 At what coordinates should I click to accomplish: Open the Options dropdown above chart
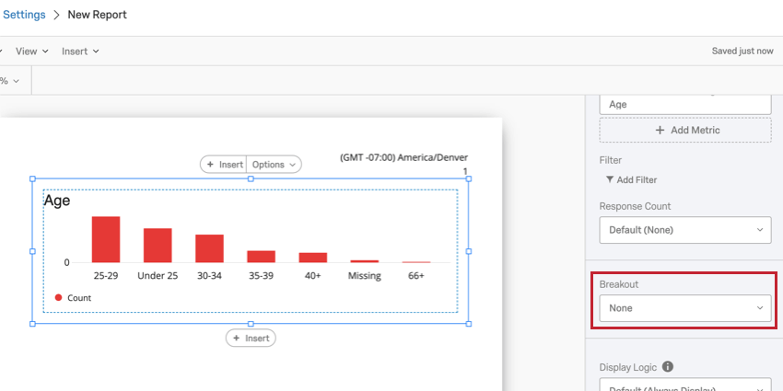tap(274, 164)
